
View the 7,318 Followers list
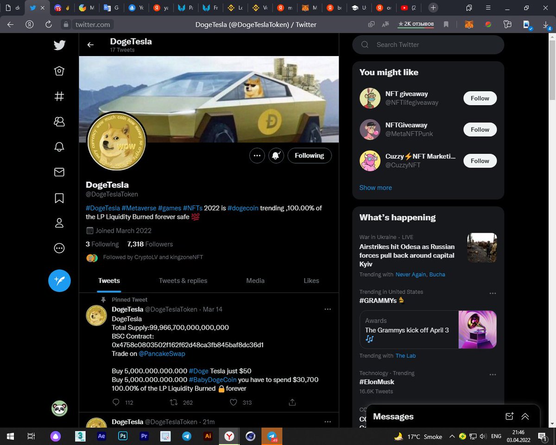tap(150, 244)
